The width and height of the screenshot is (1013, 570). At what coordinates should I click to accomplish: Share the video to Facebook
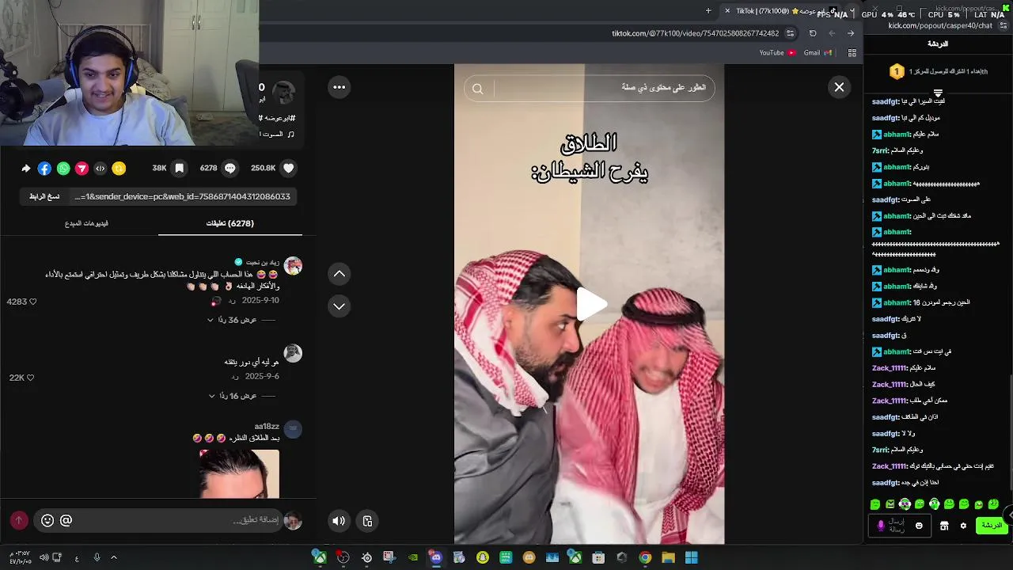(x=44, y=168)
